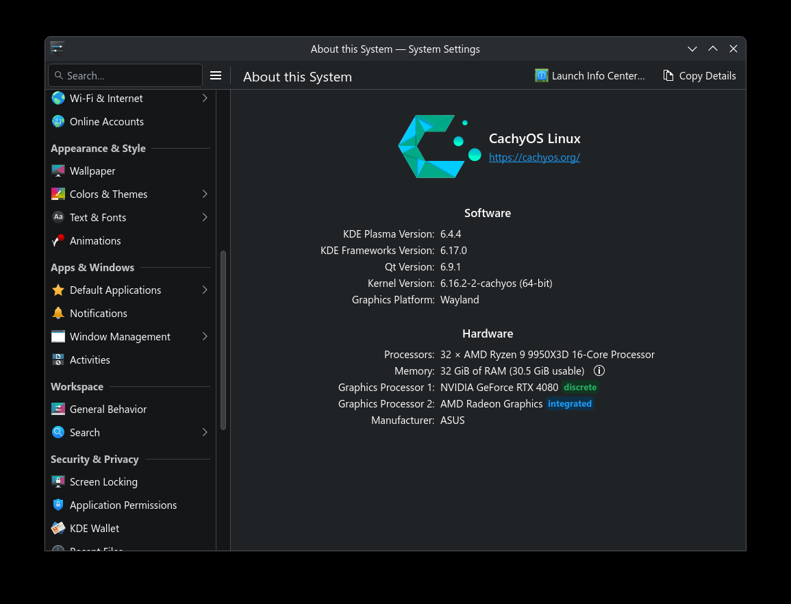Click the Animations icon
The height and width of the screenshot is (604, 791).
pos(58,240)
